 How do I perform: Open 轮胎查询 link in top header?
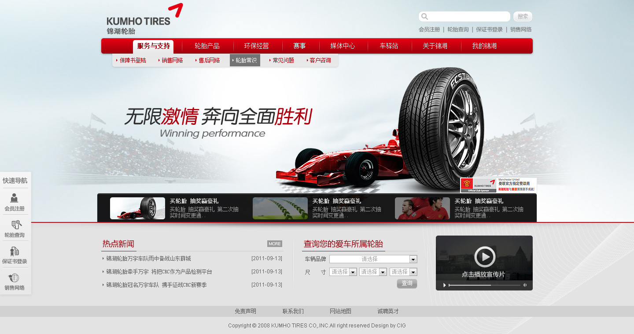(458, 29)
